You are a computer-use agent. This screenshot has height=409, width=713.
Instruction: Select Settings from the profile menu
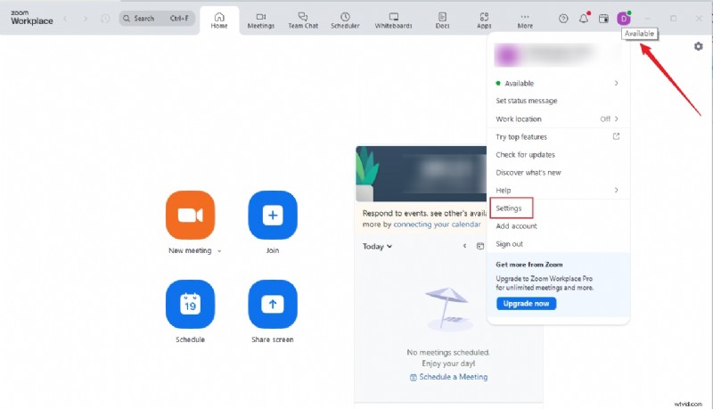pos(509,209)
